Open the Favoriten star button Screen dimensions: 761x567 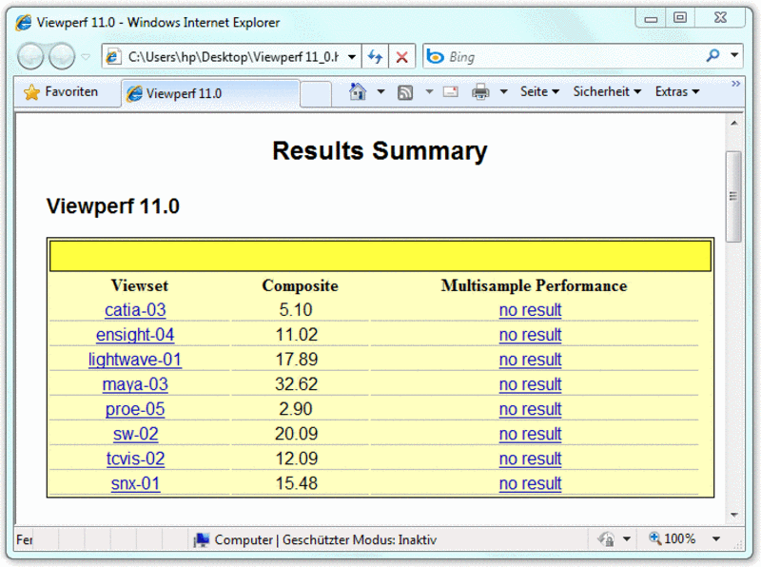(61, 92)
